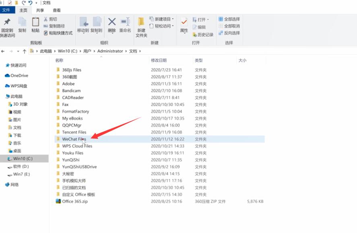This screenshot has width=357, height=233.
Task: Open recent locations dropdown arrow
Action: point(18,52)
